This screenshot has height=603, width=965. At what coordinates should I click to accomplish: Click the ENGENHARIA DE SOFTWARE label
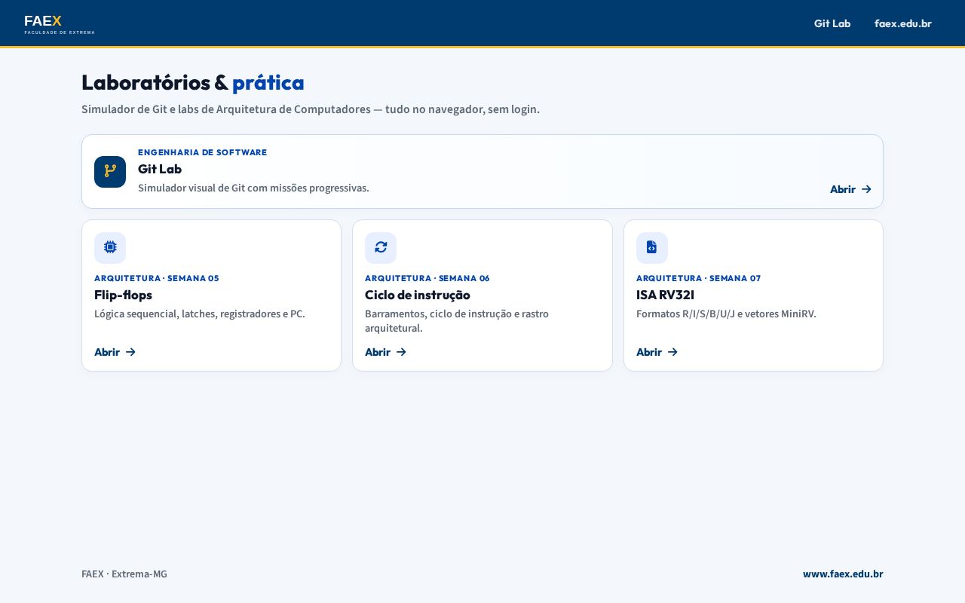tap(202, 152)
